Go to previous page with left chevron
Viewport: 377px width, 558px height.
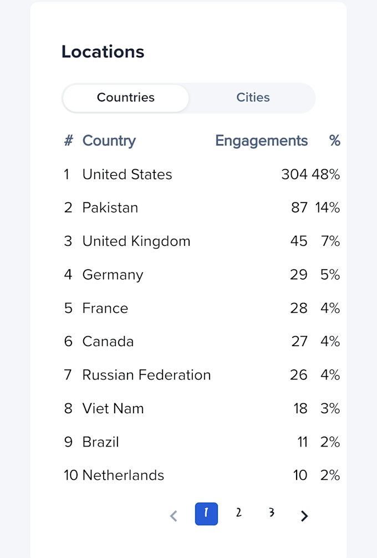(x=174, y=516)
